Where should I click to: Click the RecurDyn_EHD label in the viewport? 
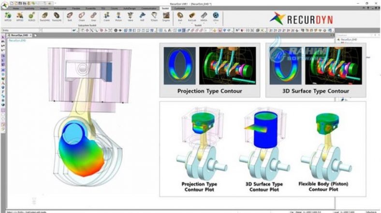point(17,40)
